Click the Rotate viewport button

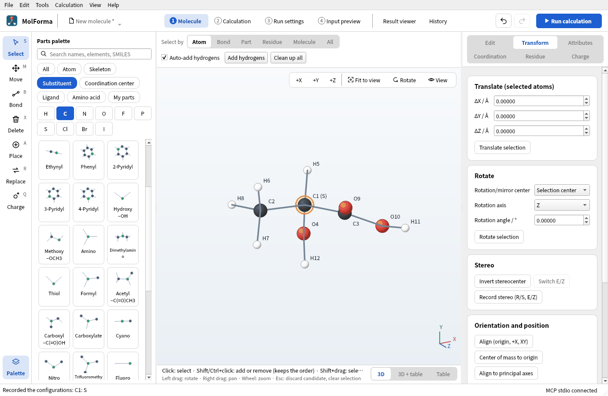[404, 80]
